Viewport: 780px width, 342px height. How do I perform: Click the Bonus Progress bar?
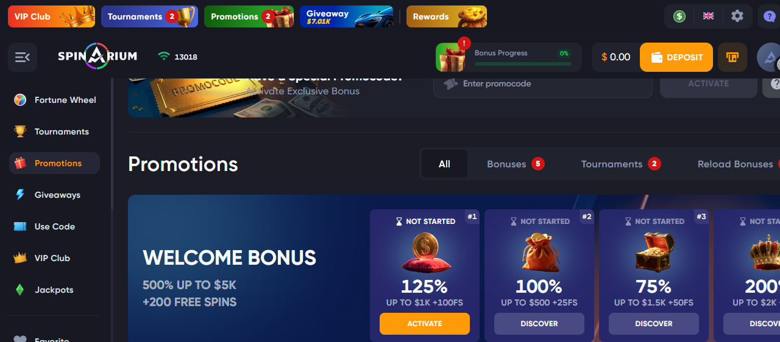(523, 63)
